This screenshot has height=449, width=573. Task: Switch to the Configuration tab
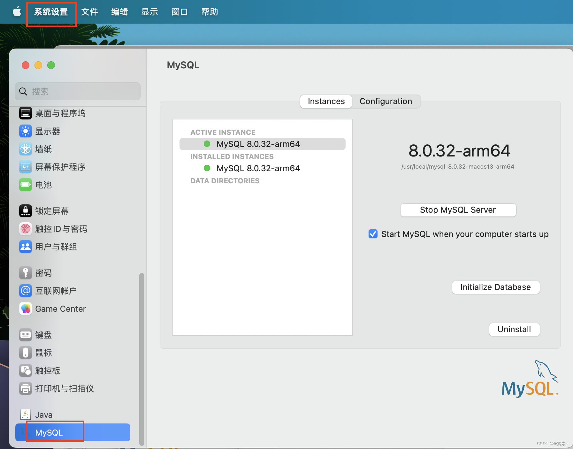[386, 101]
